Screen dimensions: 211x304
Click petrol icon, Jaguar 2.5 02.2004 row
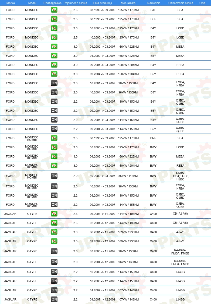click(x=54, y=223)
